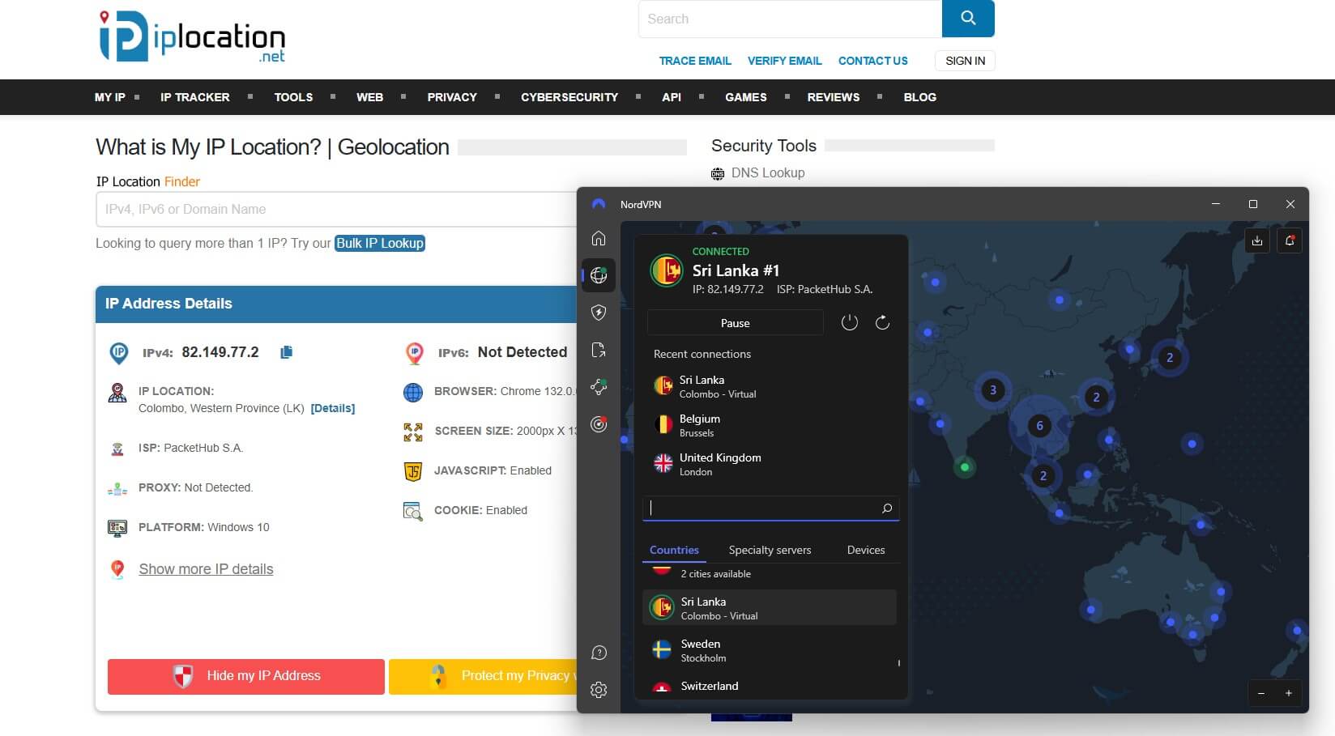
Task: Open Meshnet icon in NordVPN sidebar
Action: (x=599, y=387)
